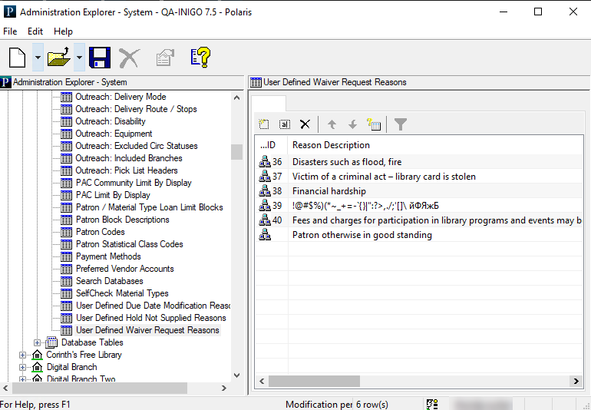Viewport: 591px width, 410px height.
Task: Click the table help icon with question mark
Action: tap(374, 124)
